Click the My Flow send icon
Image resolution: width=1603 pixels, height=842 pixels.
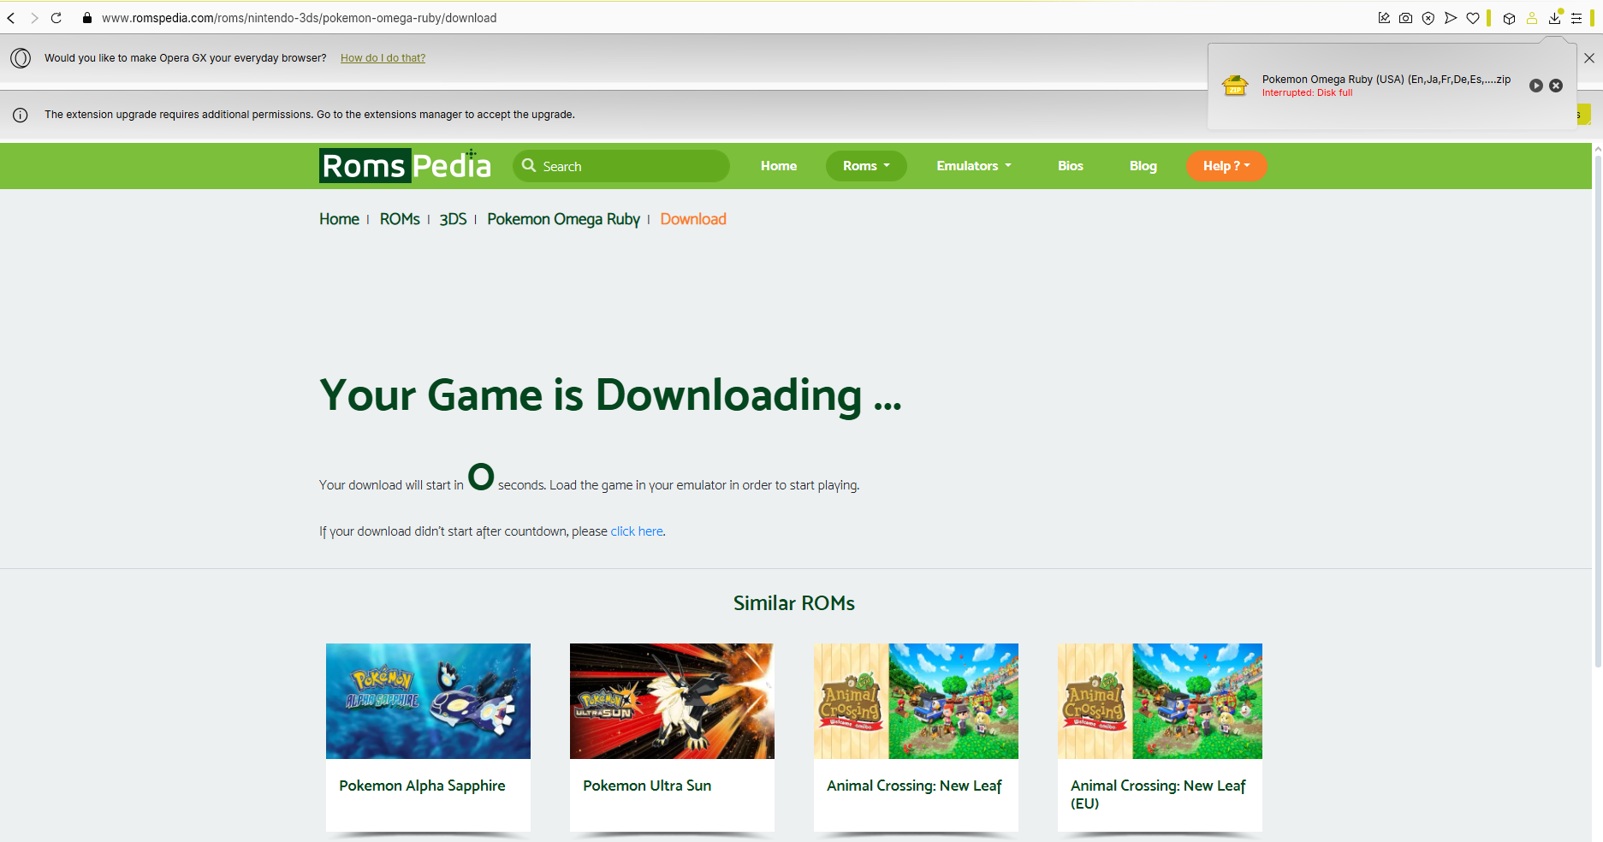(1450, 18)
